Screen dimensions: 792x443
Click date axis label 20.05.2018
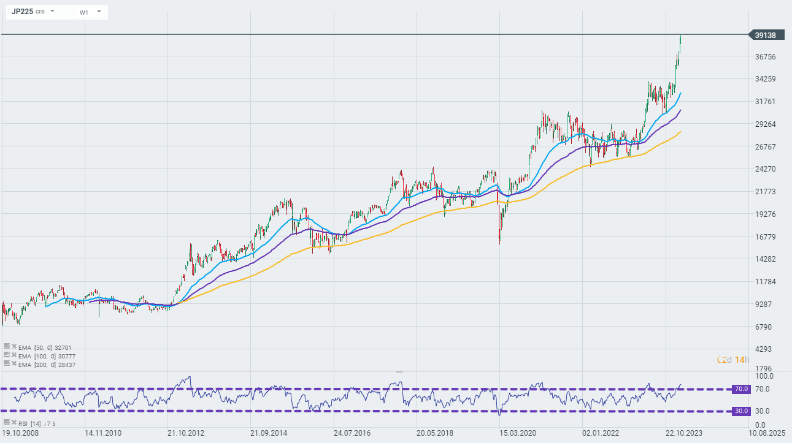click(x=434, y=433)
